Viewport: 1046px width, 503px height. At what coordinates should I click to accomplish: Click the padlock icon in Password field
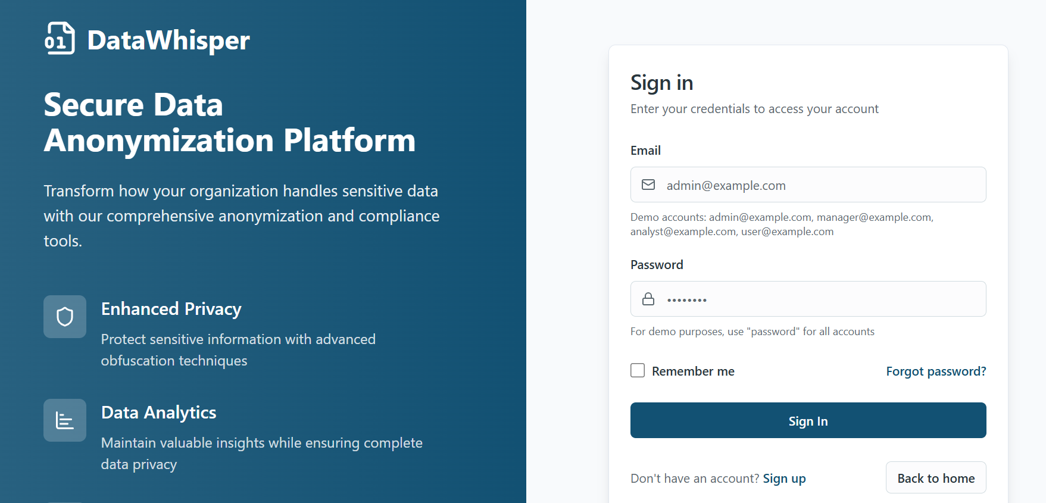tap(648, 299)
